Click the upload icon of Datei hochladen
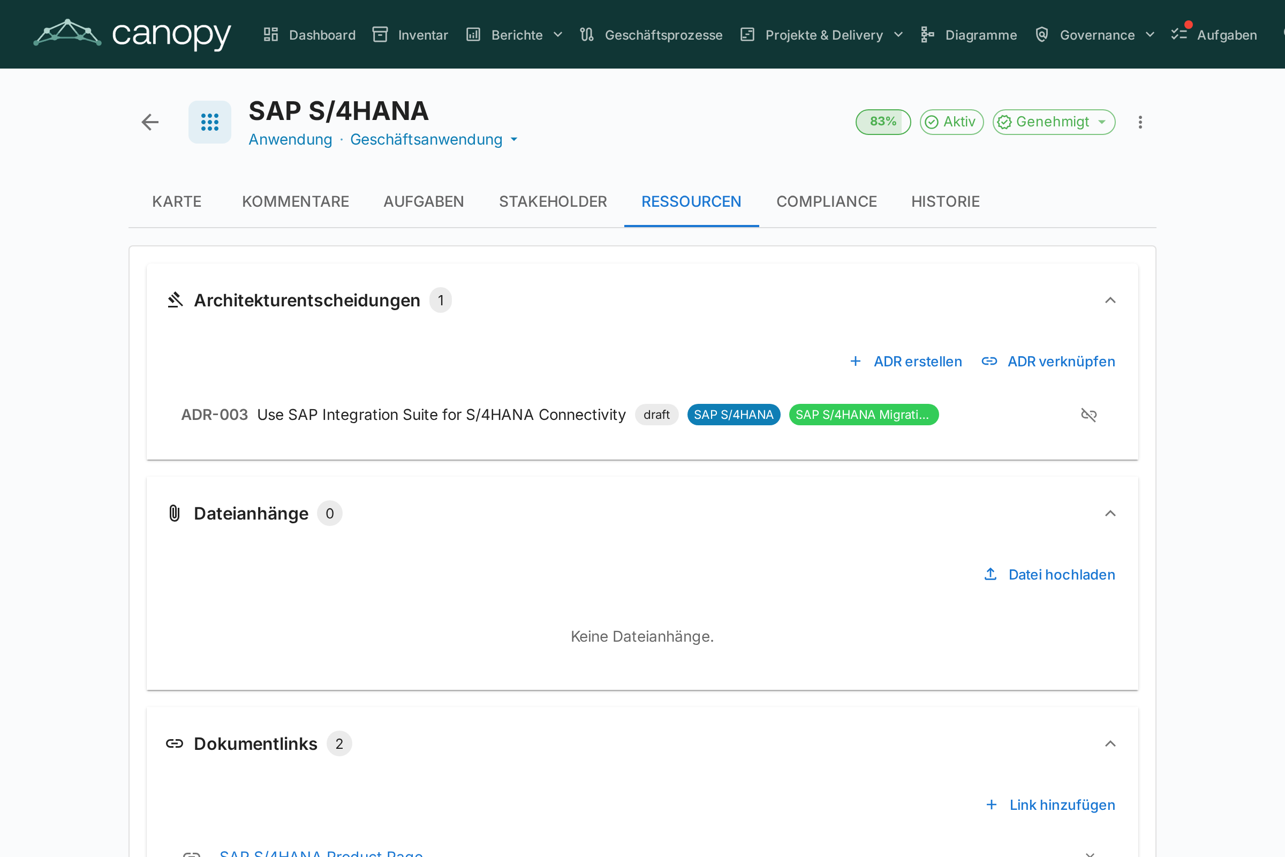Image resolution: width=1285 pixels, height=857 pixels. 991,574
